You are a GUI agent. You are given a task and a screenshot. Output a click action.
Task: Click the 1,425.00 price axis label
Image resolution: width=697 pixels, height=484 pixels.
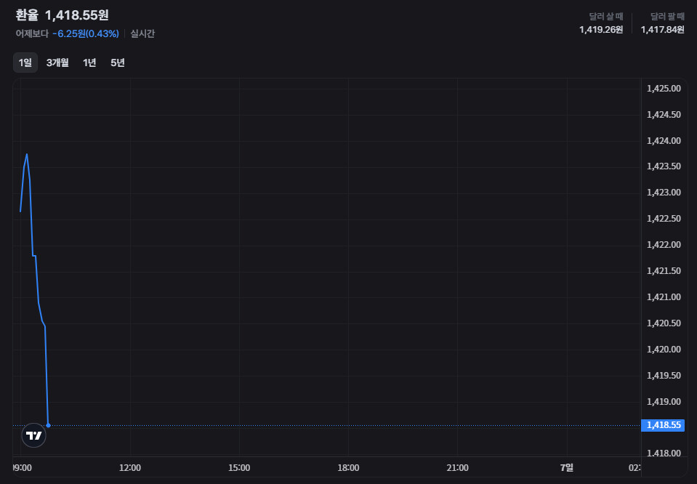(664, 89)
